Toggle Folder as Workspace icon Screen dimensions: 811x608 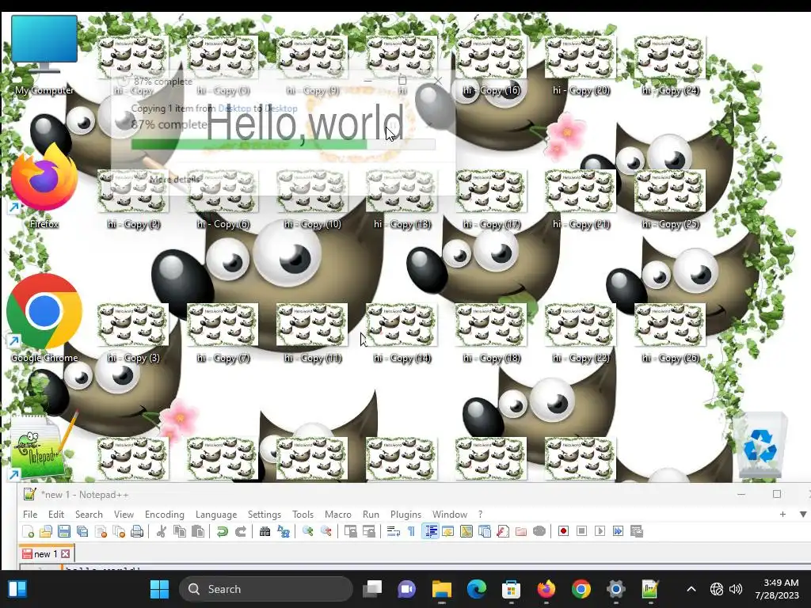(521, 531)
